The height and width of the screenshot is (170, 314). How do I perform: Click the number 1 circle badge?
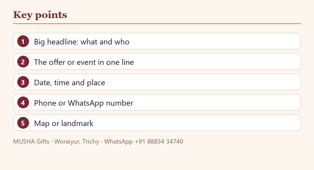point(23,41)
